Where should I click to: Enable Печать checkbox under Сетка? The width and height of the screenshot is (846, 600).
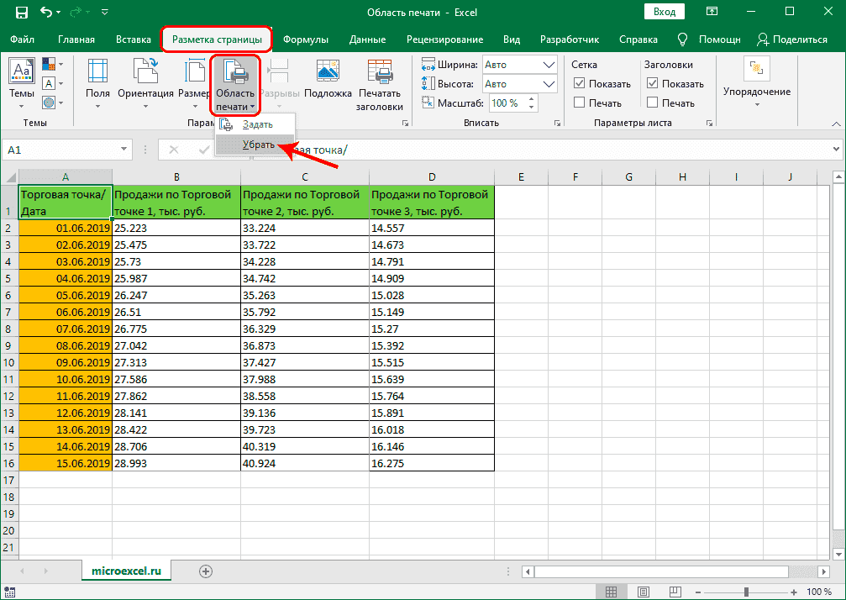580,103
